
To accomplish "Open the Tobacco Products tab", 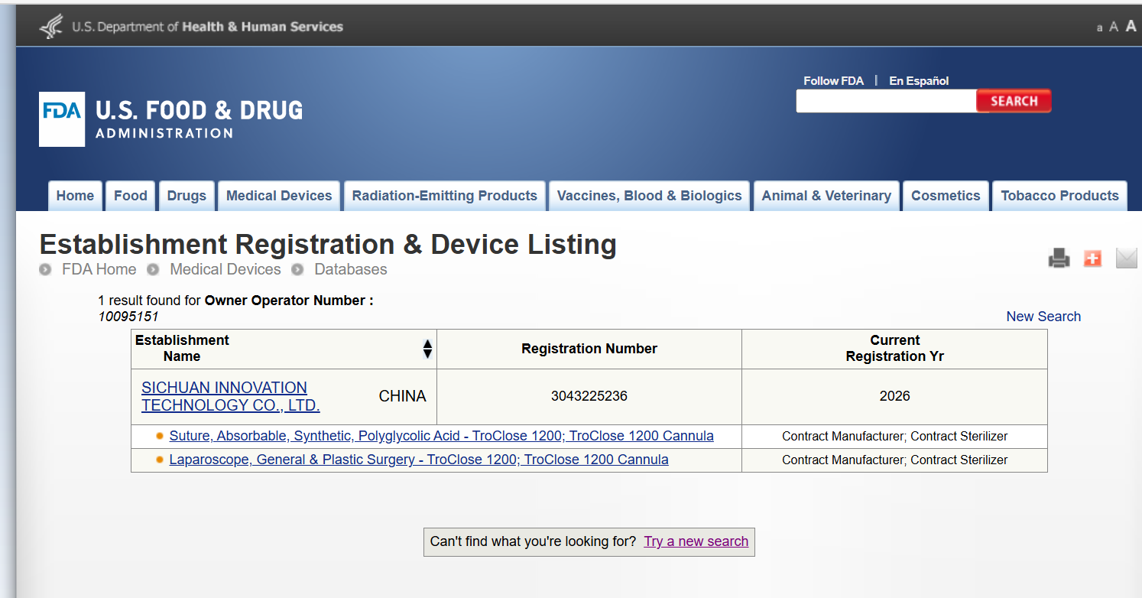I will click(1059, 196).
